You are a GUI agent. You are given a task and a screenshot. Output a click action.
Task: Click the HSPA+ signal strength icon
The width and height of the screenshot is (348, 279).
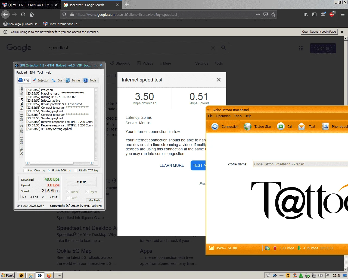click(x=211, y=248)
